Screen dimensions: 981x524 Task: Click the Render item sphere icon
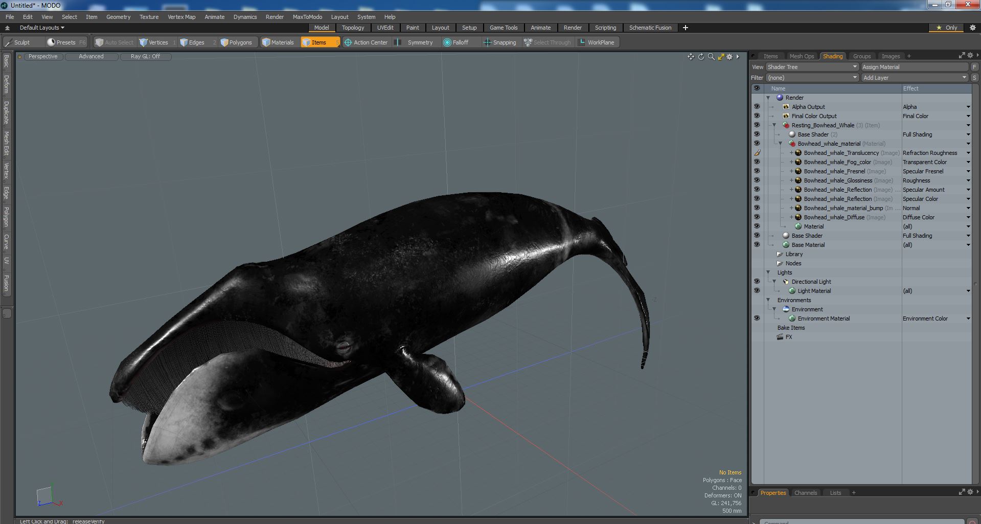tap(780, 98)
